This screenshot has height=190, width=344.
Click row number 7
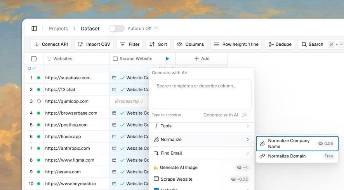pyautogui.click(x=31, y=149)
